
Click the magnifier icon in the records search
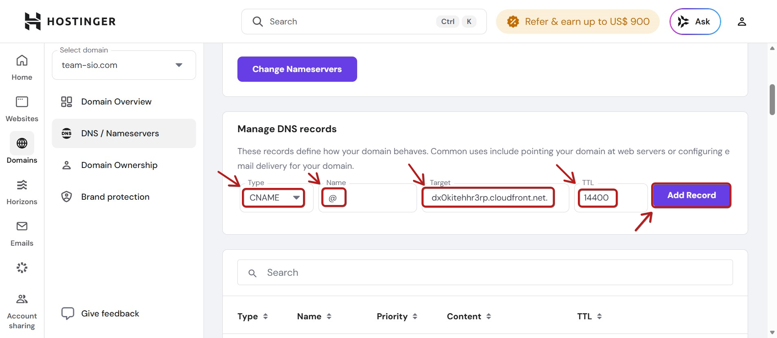252,273
